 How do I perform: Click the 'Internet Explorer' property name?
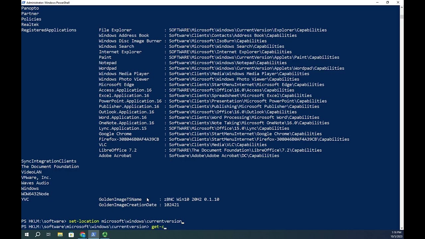120,52
